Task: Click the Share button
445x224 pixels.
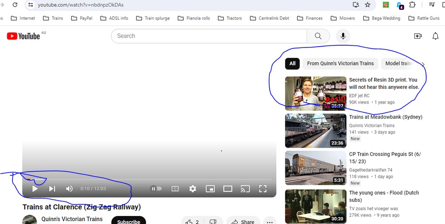Action: coord(243,221)
